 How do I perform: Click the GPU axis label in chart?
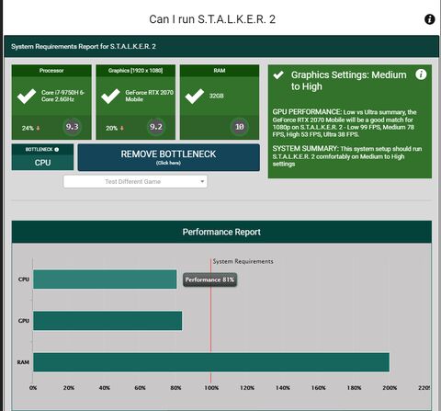pos(24,321)
